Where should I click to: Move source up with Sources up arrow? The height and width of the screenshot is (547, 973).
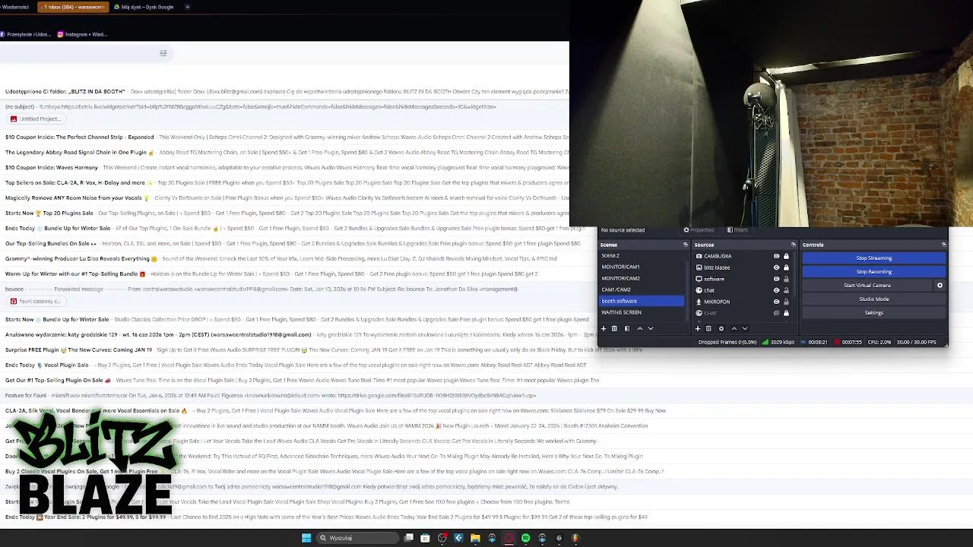734,328
